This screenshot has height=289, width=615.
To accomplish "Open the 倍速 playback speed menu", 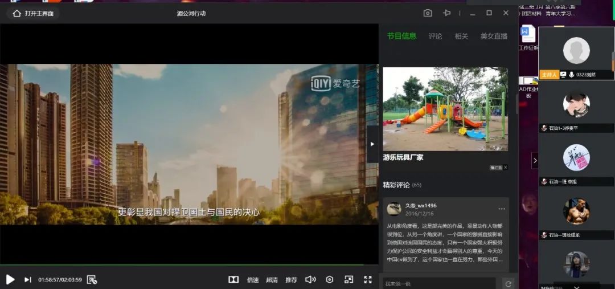I will tap(253, 280).
